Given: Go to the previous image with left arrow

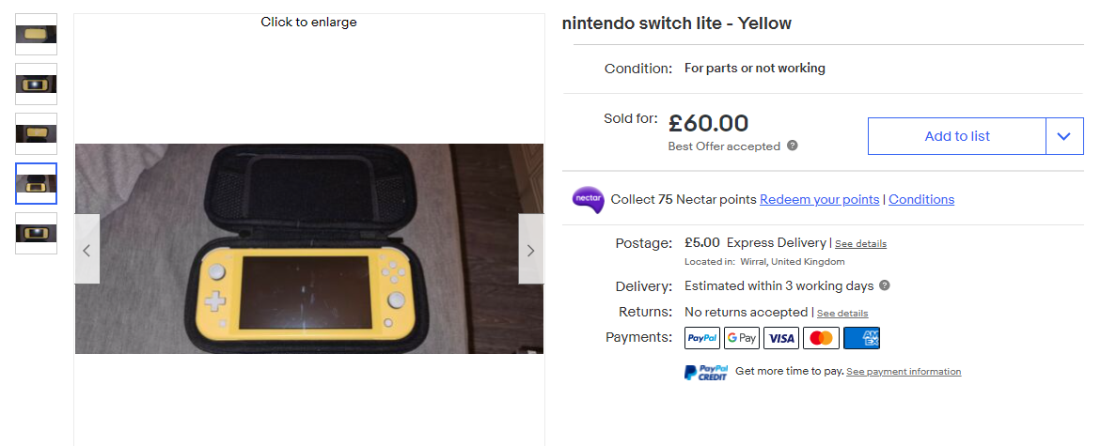Looking at the screenshot, I should tap(87, 250).
